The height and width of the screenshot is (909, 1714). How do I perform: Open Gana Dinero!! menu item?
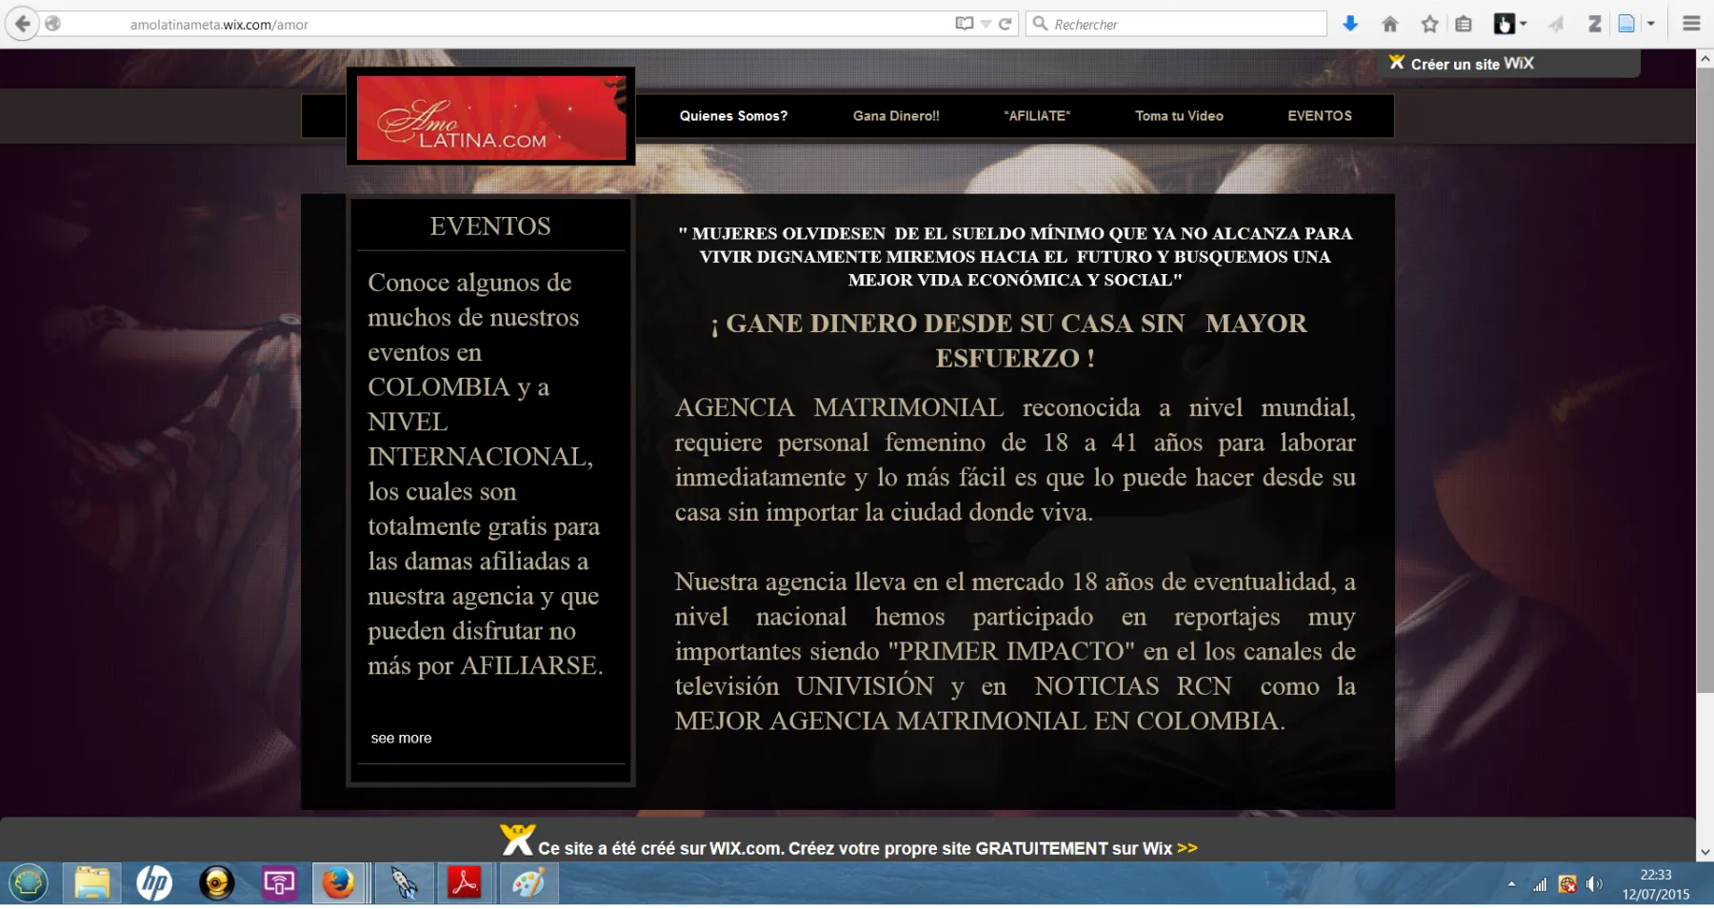(x=896, y=116)
